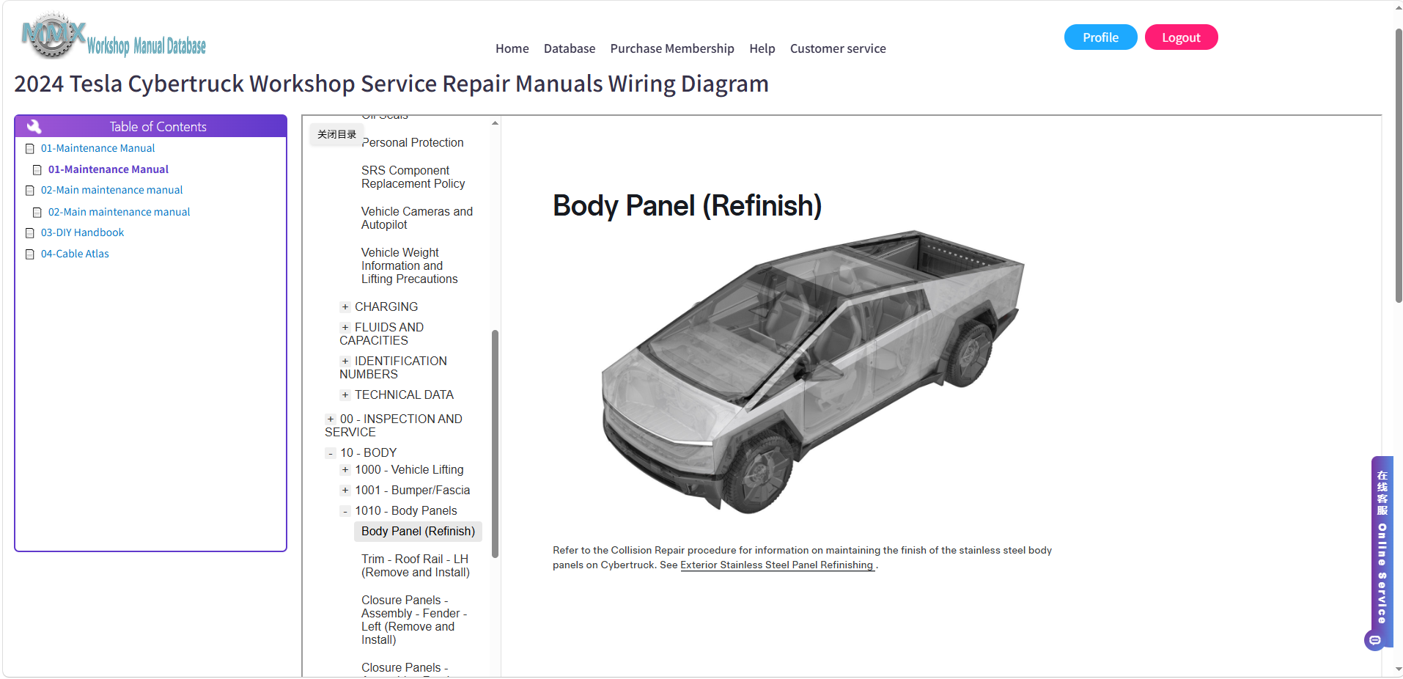Click the contents tree scrollbar thumb
1403x679 pixels.
pyautogui.click(x=495, y=444)
